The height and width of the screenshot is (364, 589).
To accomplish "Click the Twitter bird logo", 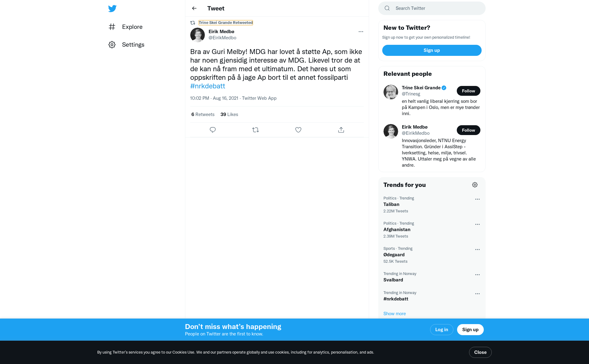I will (112, 8).
